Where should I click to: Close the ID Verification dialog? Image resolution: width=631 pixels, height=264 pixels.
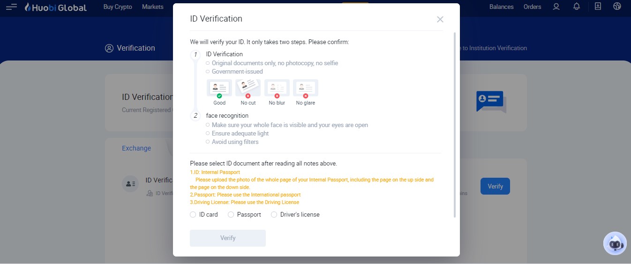click(440, 19)
